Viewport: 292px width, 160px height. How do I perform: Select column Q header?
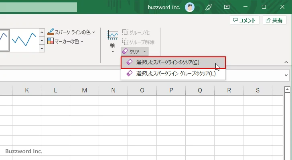(200, 90)
